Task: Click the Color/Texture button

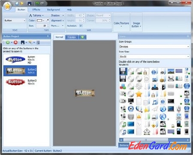Action: pos(121,24)
